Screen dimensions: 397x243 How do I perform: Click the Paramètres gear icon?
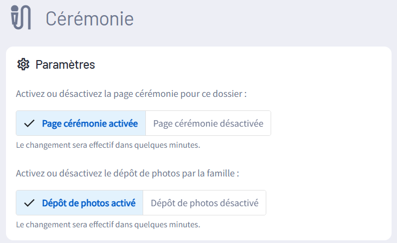point(23,65)
